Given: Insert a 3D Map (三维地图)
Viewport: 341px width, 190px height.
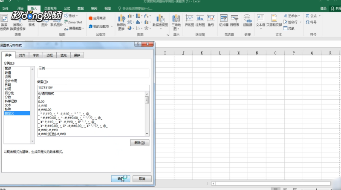Looking at the screenshot, I should coord(176,22).
